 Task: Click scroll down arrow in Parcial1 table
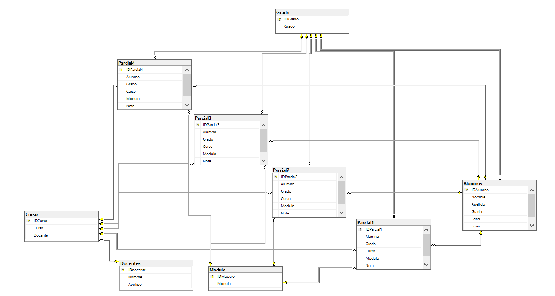click(x=426, y=265)
